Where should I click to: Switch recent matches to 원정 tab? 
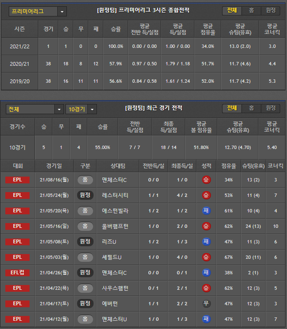coord(271,108)
